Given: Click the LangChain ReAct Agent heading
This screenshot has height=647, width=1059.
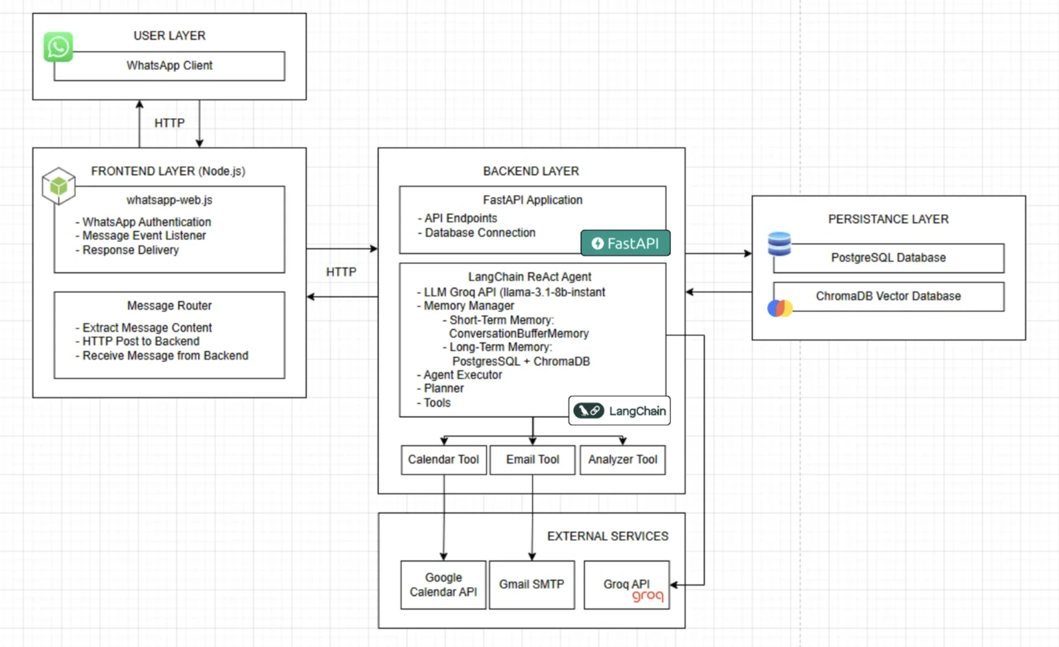Looking at the screenshot, I should (x=529, y=277).
